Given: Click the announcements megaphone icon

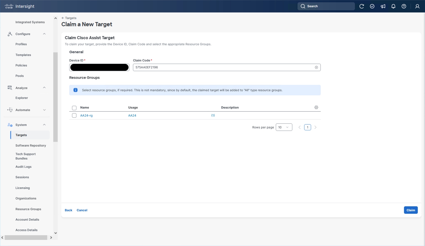Looking at the screenshot, I should [x=383, y=6].
